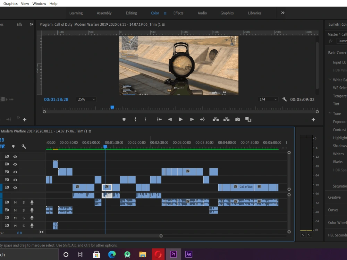This screenshot has height=260, width=347.
Task: Switch to the Effects workspace
Action: click(178, 13)
